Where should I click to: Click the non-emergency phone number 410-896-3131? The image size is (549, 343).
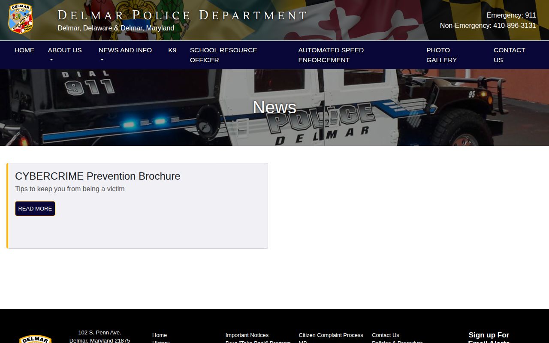pyautogui.click(x=515, y=26)
